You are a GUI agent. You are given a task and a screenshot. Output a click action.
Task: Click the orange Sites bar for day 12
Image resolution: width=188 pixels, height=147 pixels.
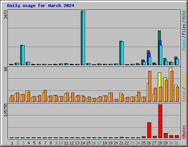click(x=73, y=97)
